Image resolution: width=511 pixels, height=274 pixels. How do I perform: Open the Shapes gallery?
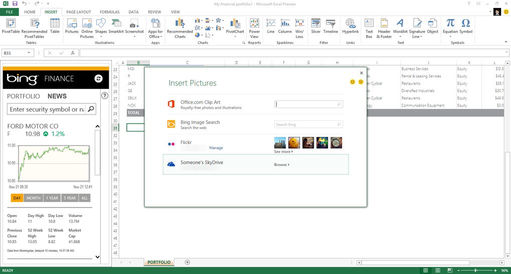pyautogui.click(x=101, y=27)
